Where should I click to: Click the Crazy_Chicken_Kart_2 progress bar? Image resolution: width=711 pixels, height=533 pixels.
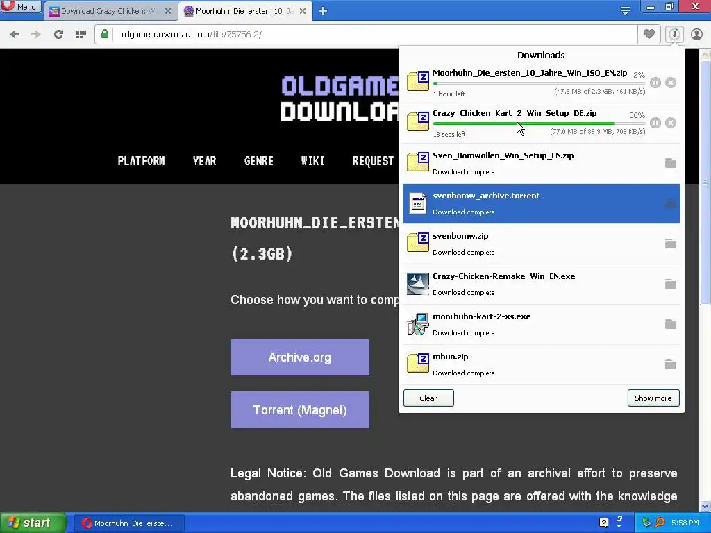pos(539,124)
